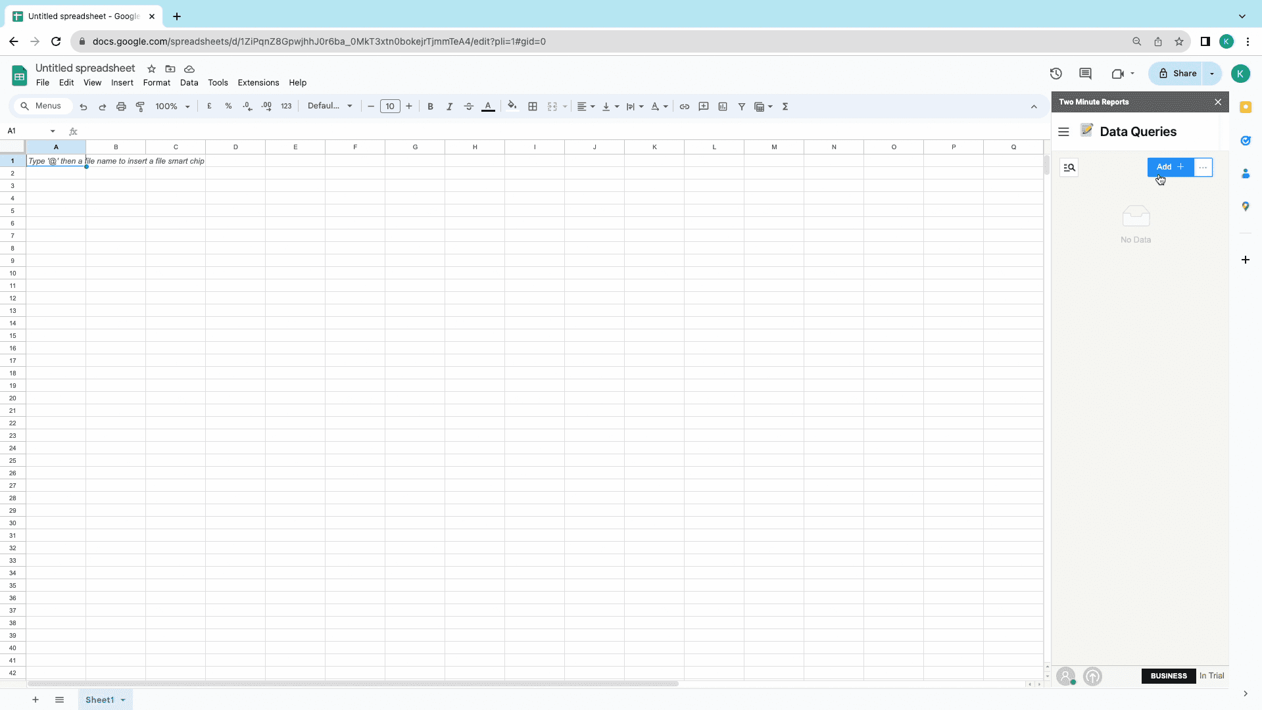1262x710 pixels.
Task: Print the spreadsheet using printer icon
Action: 121,106
